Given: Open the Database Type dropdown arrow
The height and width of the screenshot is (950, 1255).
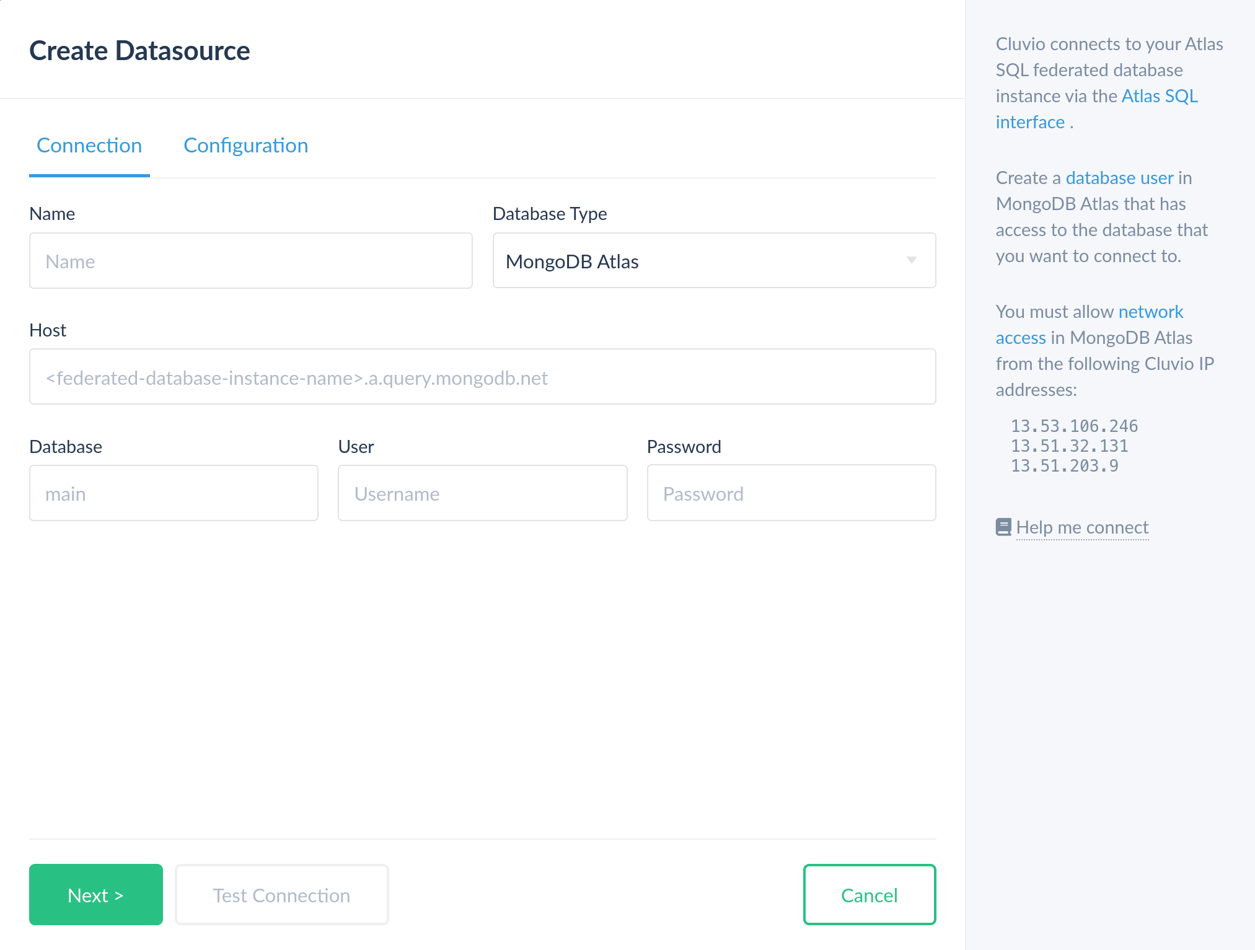Looking at the screenshot, I should (x=912, y=260).
